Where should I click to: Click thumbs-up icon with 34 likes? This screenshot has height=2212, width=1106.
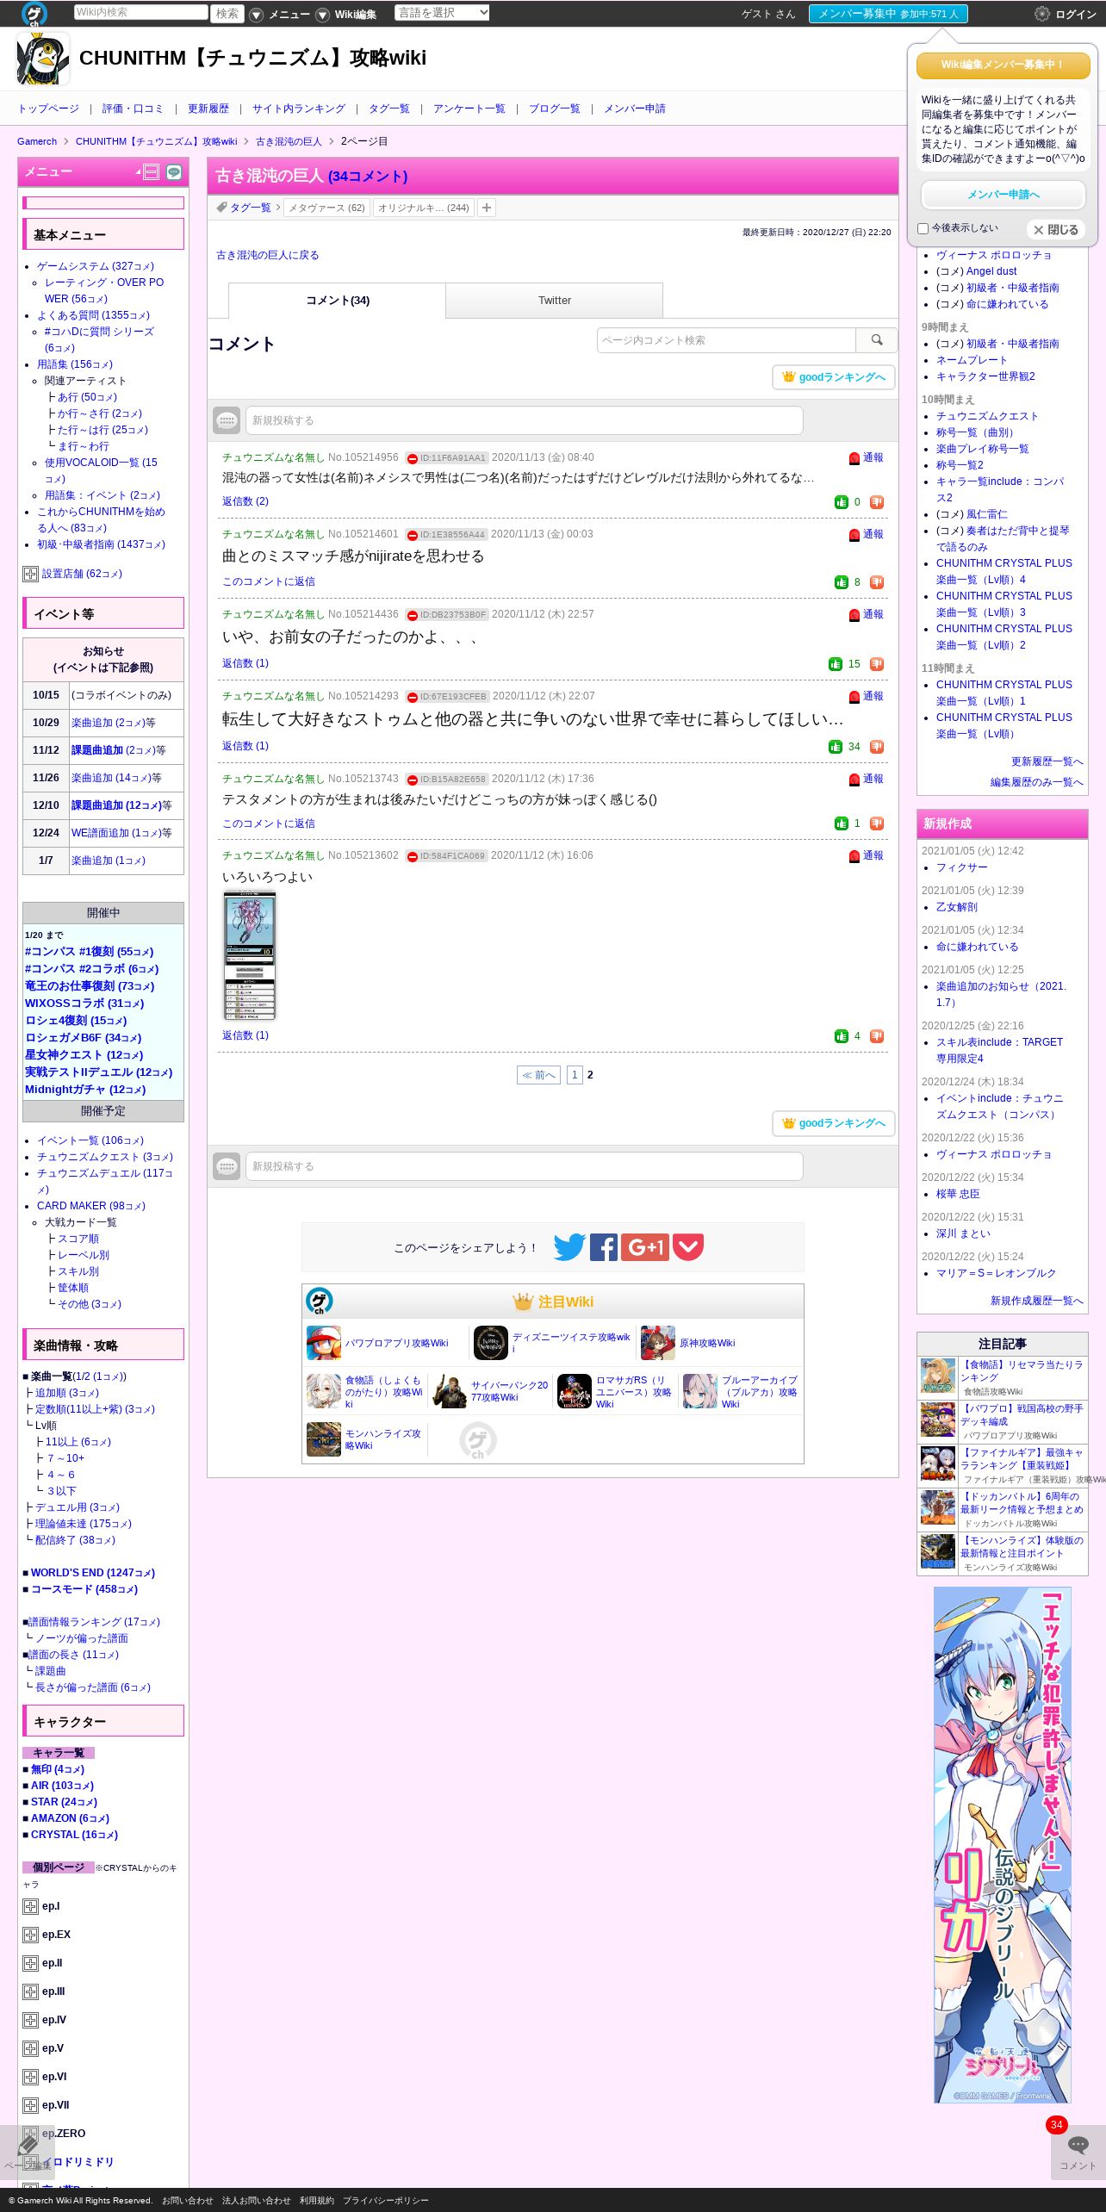point(836,747)
